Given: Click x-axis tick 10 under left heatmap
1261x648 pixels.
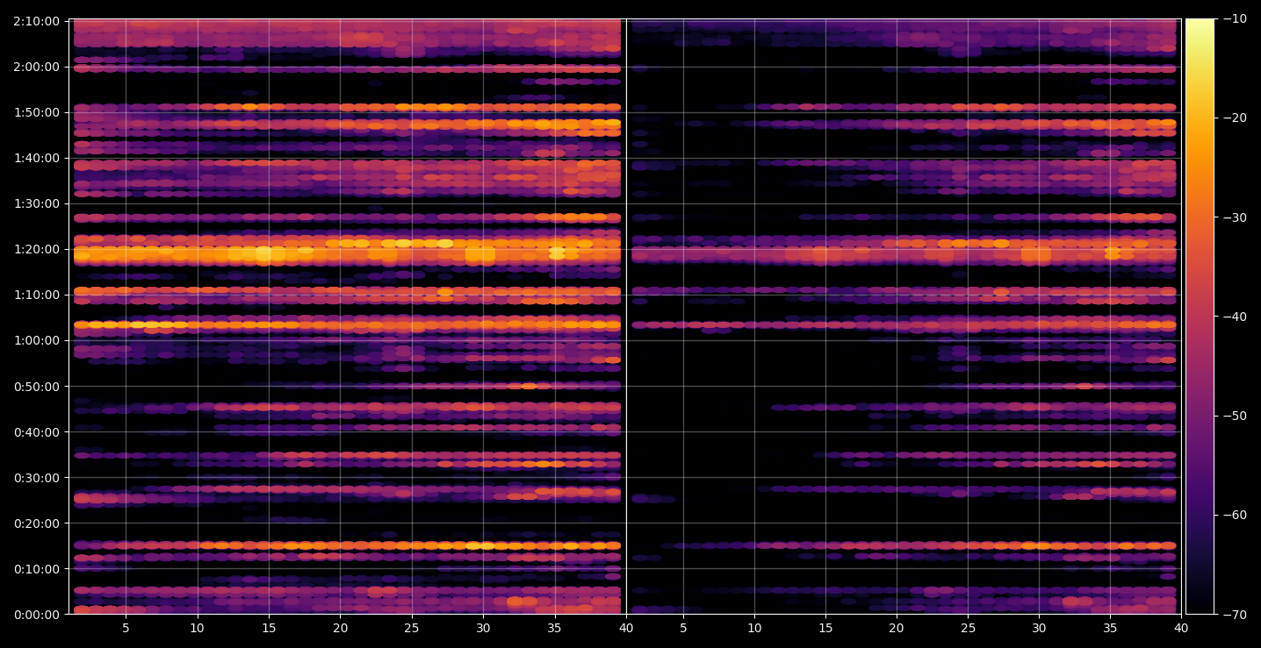Looking at the screenshot, I should 197,628.
